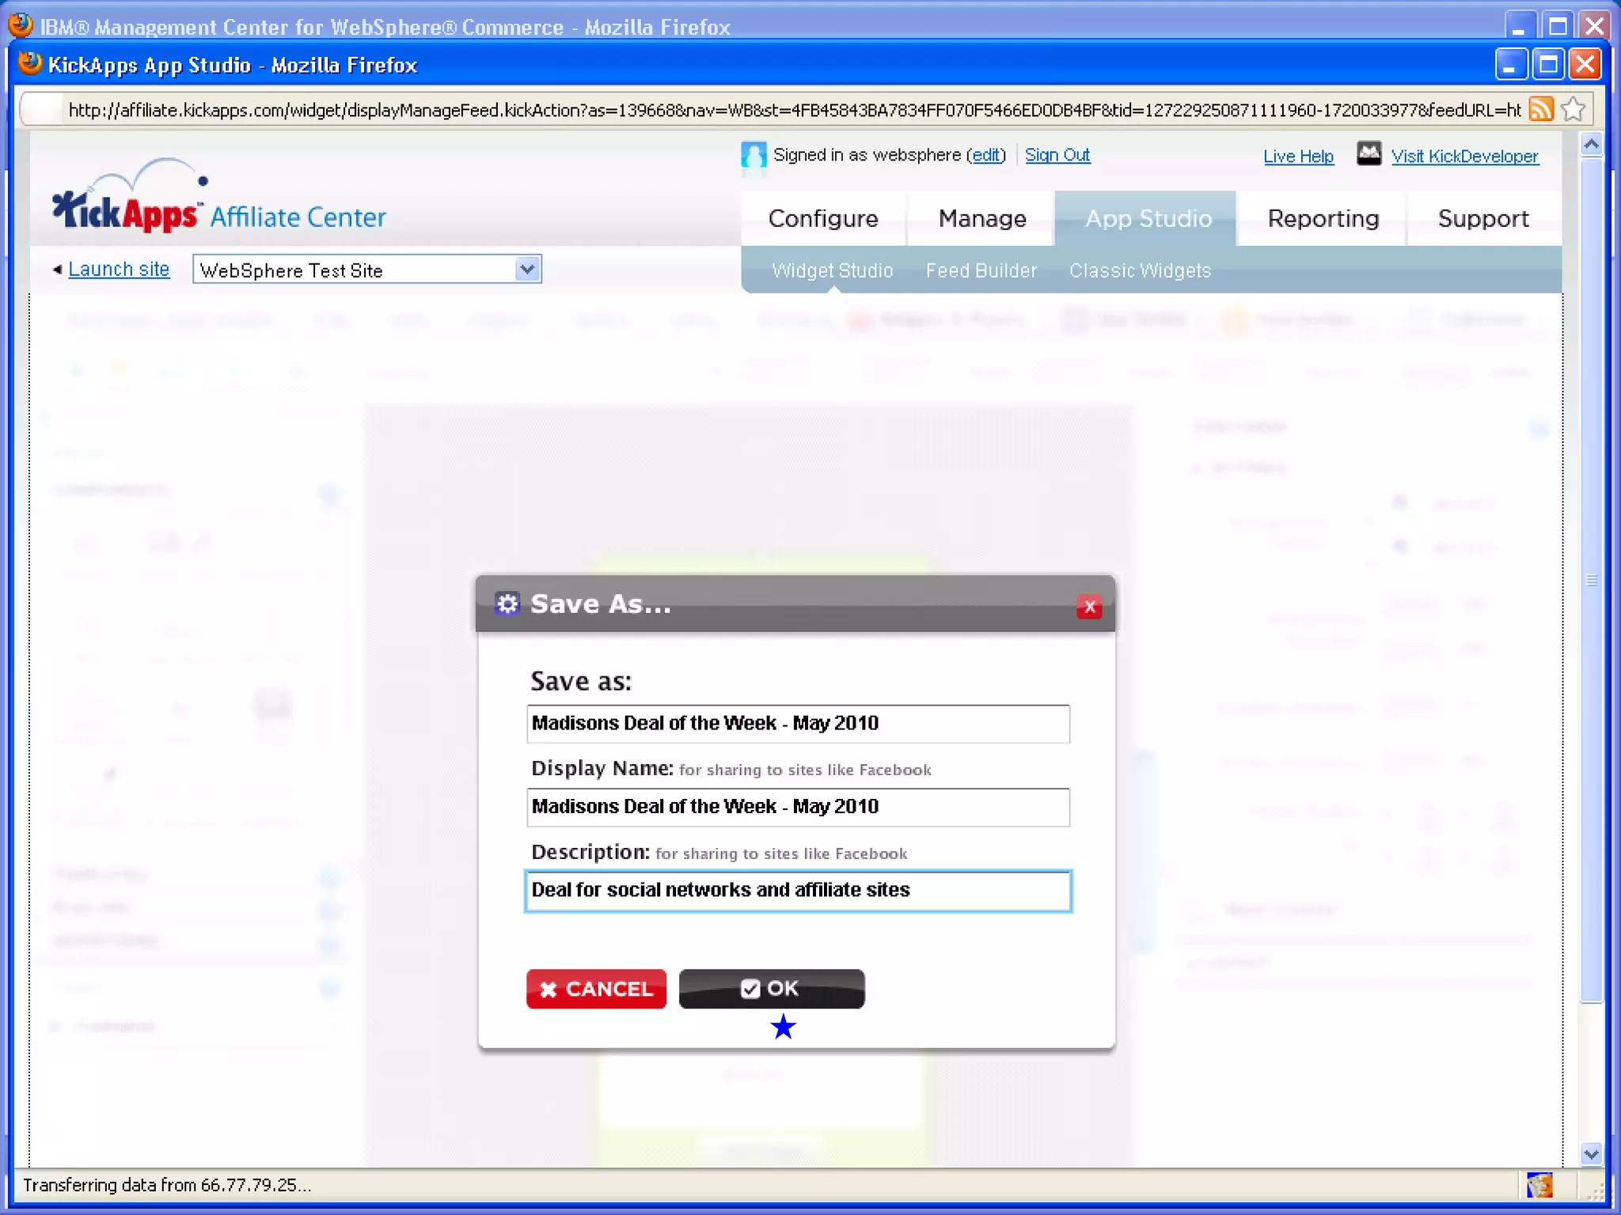This screenshot has height=1215, width=1621.
Task: Click the RSS feed icon in address bar
Action: [x=1540, y=109]
